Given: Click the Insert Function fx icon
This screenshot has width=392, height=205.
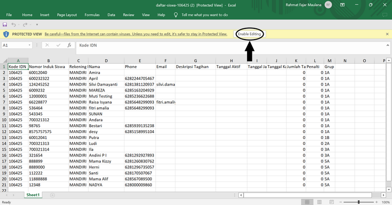Looking at the screenshot, I should click(x=69, y=45).
